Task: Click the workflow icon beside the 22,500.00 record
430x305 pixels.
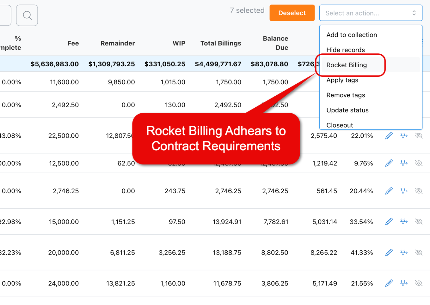Action: [x=404, y=136]
